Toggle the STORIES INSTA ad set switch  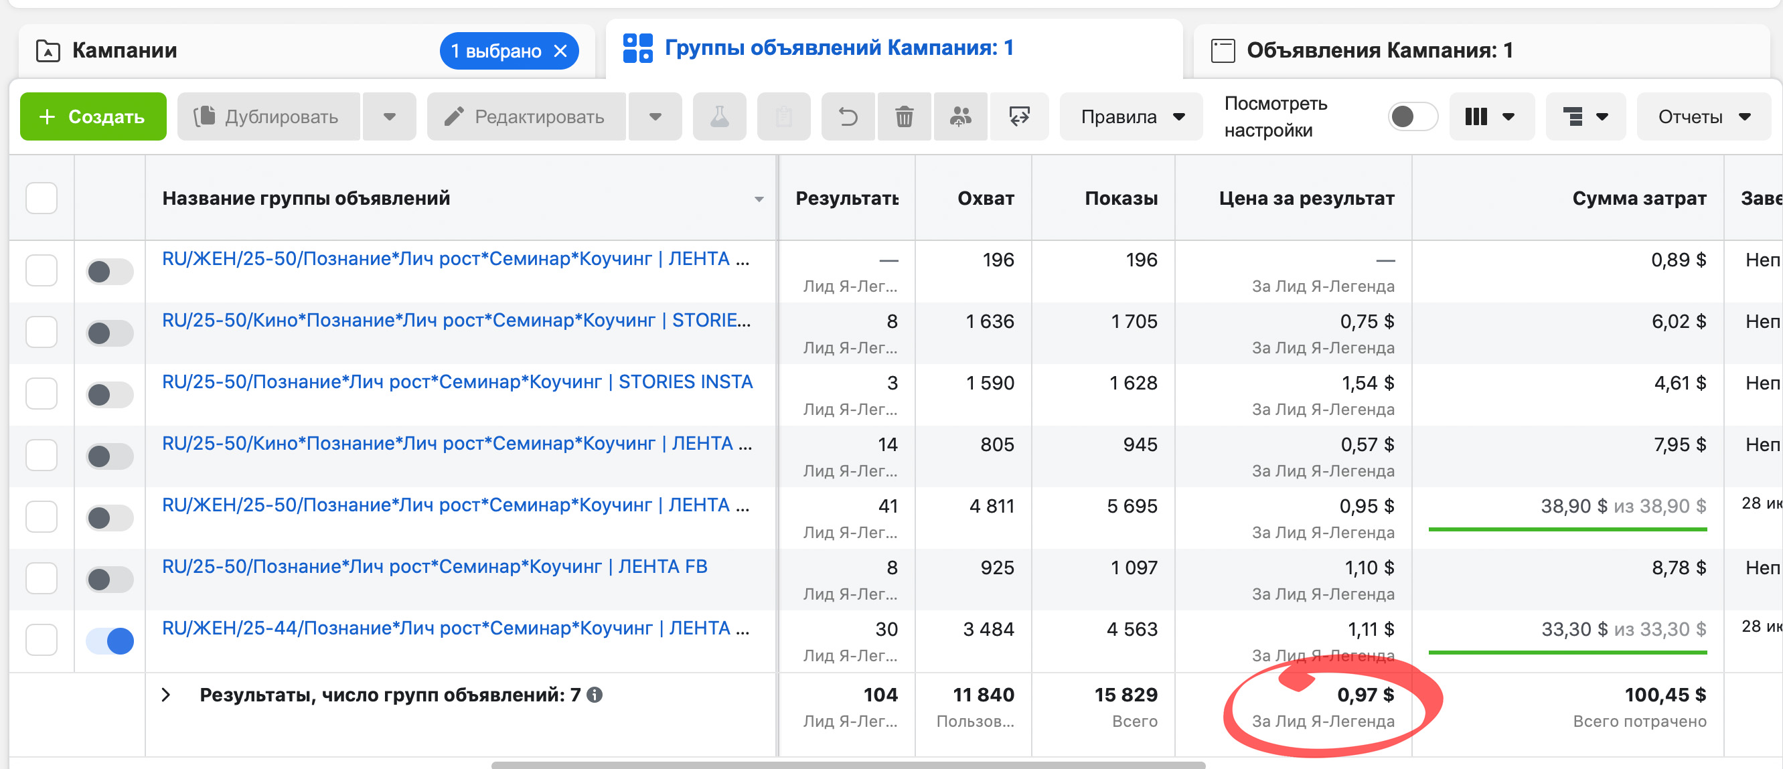pyautogui.click(x=109, y=394)
